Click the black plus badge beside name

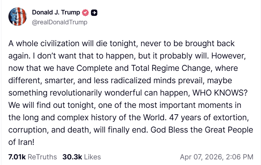point(94,13)
